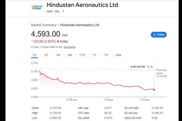The height and width of the screenshot is (121, 182).
Task: Click the Previous close label
Action: tap(161, 72)
